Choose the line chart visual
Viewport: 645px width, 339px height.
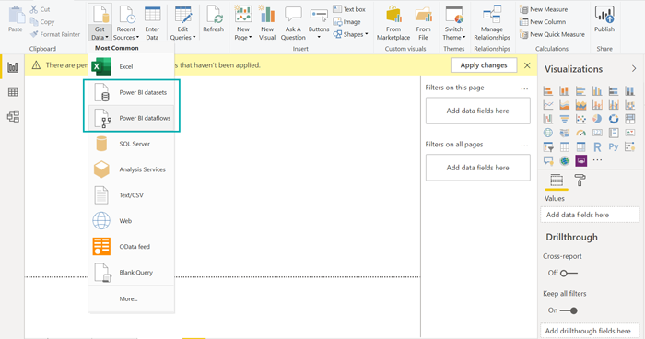(548, 105)
